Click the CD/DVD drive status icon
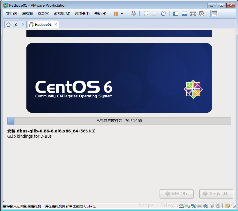Viewport: 238px width, 211px height. [x=187, y=206]
